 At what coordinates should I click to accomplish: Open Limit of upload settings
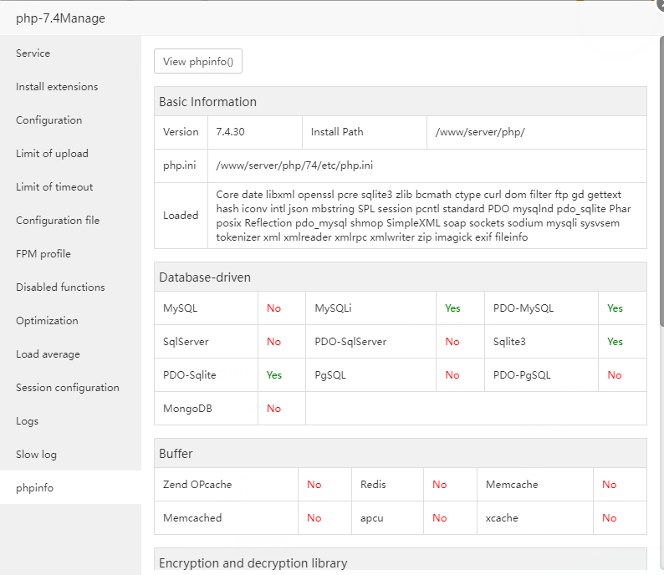click(x=52, y=154)
